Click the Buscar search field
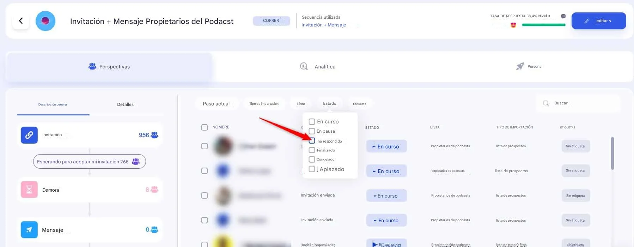Image resolution: width=634 pixels, height=247 pixels. [578, 103]
